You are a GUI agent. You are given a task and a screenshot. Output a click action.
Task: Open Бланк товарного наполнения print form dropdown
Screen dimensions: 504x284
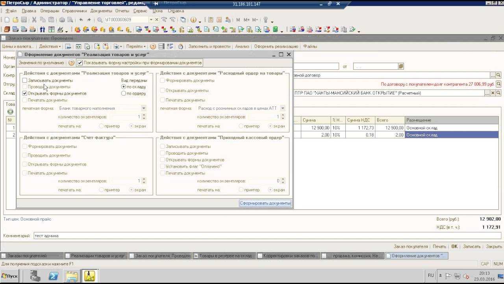144,108
